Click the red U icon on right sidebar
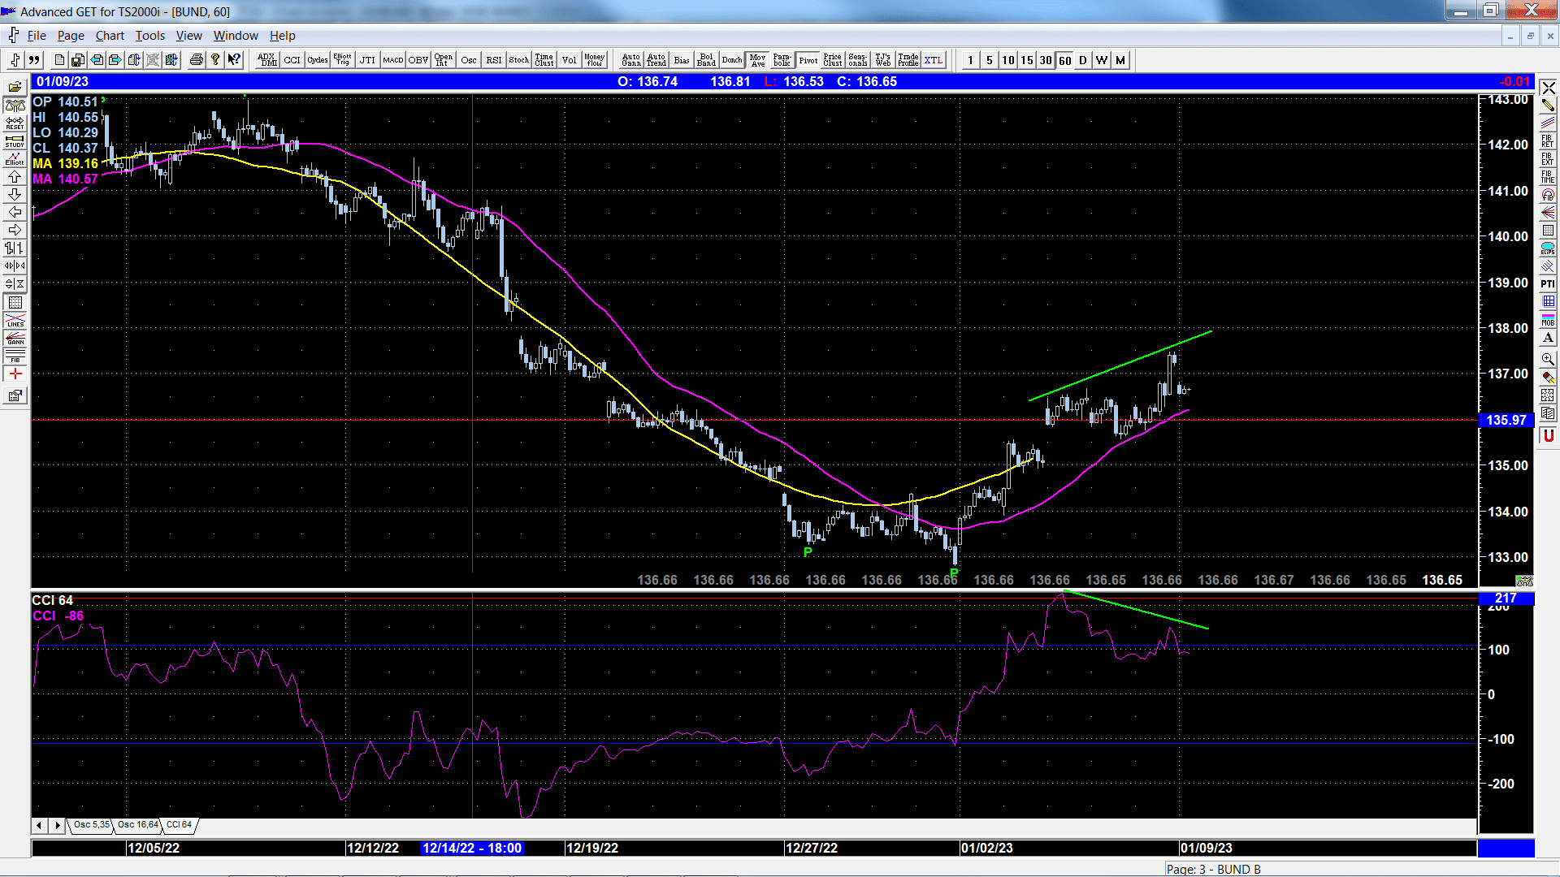The image size is (1560, 877). (x=1548, y=436)
